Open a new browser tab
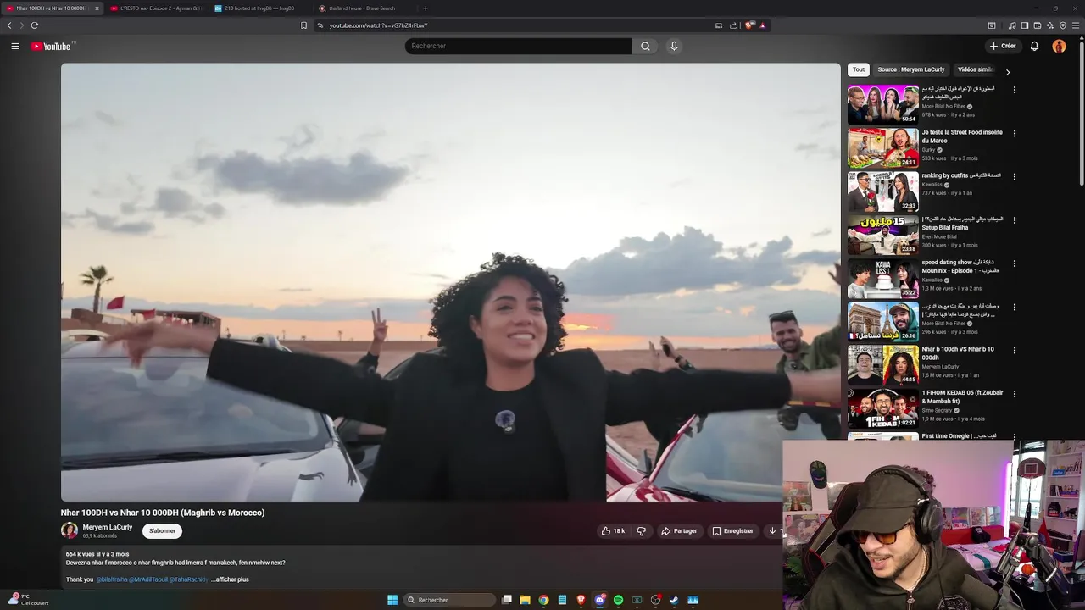This screenshot has height=610, width=1085. click(426, 8)
